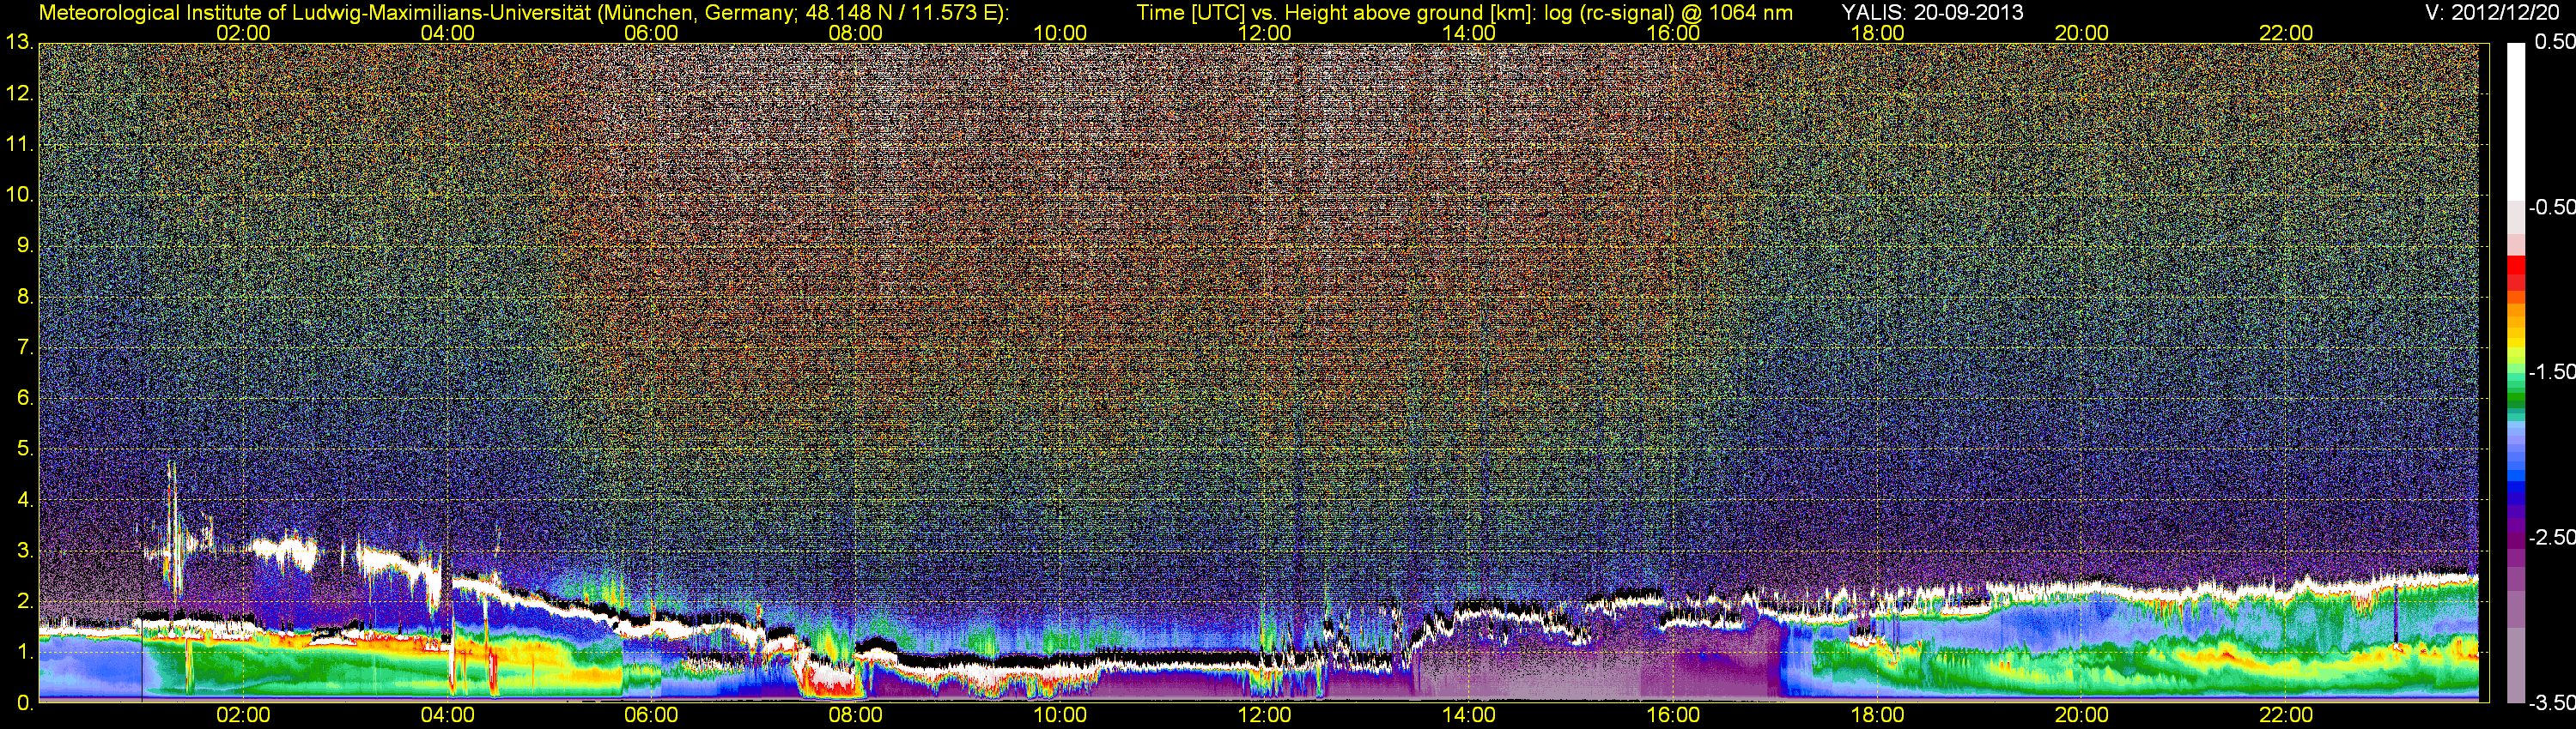Click the height axis label 0.
Screen dimensions: 2576x729
pos(24,703)
